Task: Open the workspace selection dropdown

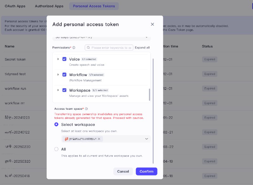Action: pyautogui.click(x=146, y=139)
